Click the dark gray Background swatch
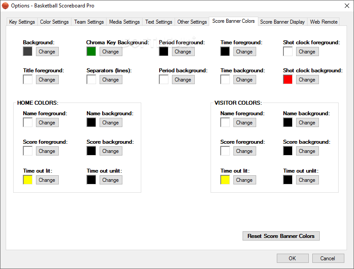The width and height of the screenshot is (354, 269). click(x=28, y=51)
